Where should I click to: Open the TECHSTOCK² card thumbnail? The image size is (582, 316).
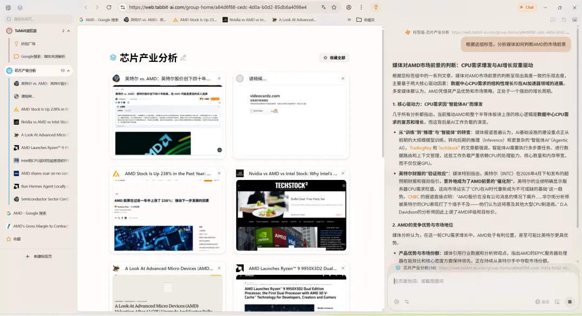(x=291, y=215)
